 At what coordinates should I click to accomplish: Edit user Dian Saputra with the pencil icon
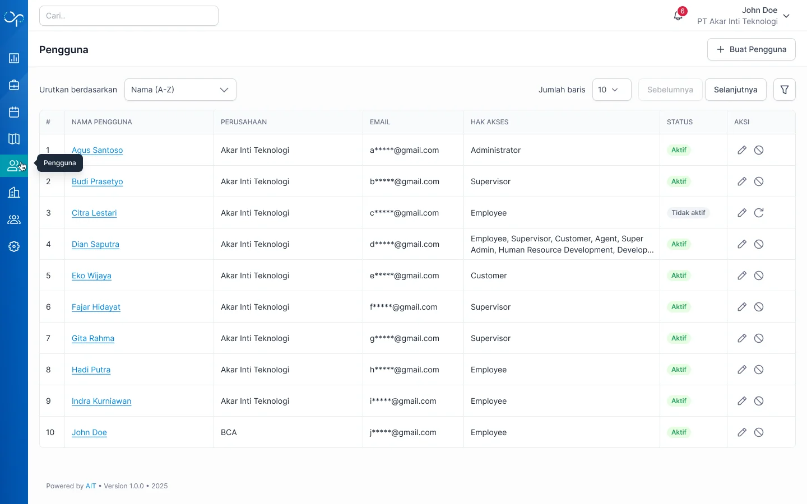coord(742,244)
